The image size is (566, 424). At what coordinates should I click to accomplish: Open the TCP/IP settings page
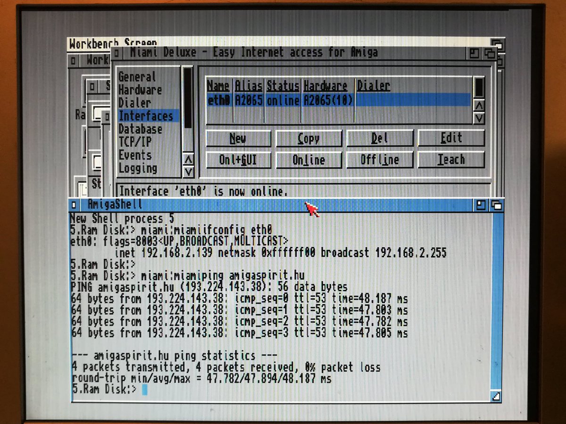coord(135,142)
